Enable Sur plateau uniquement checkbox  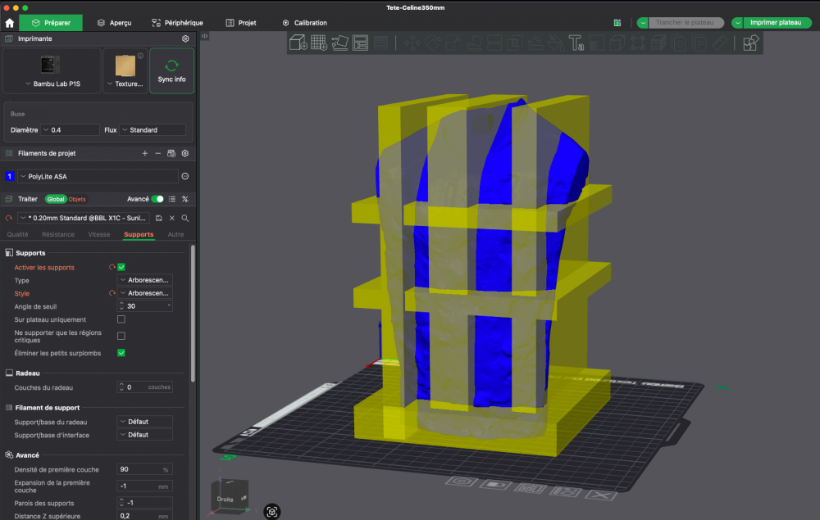121,319
